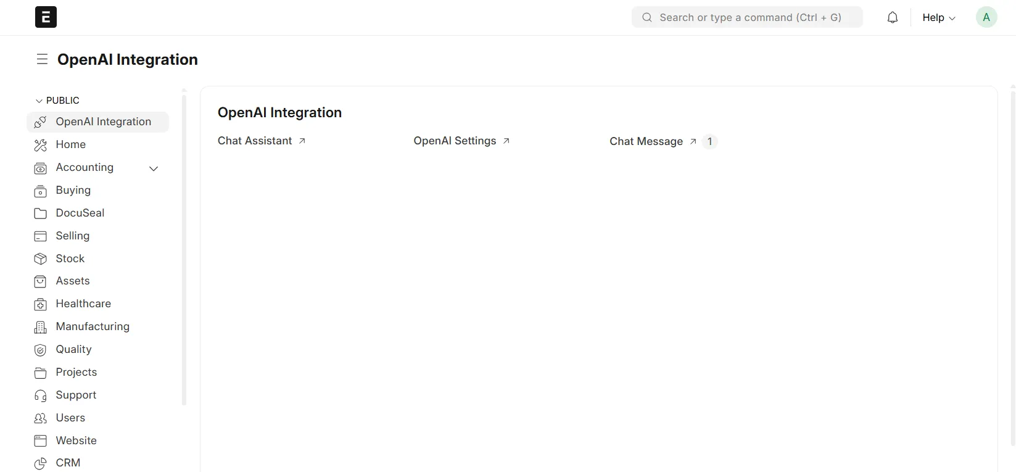The width and height of the screenshot is (1016, 472).
Task: Open the Projects workspace label
Action: click(76, 372)
